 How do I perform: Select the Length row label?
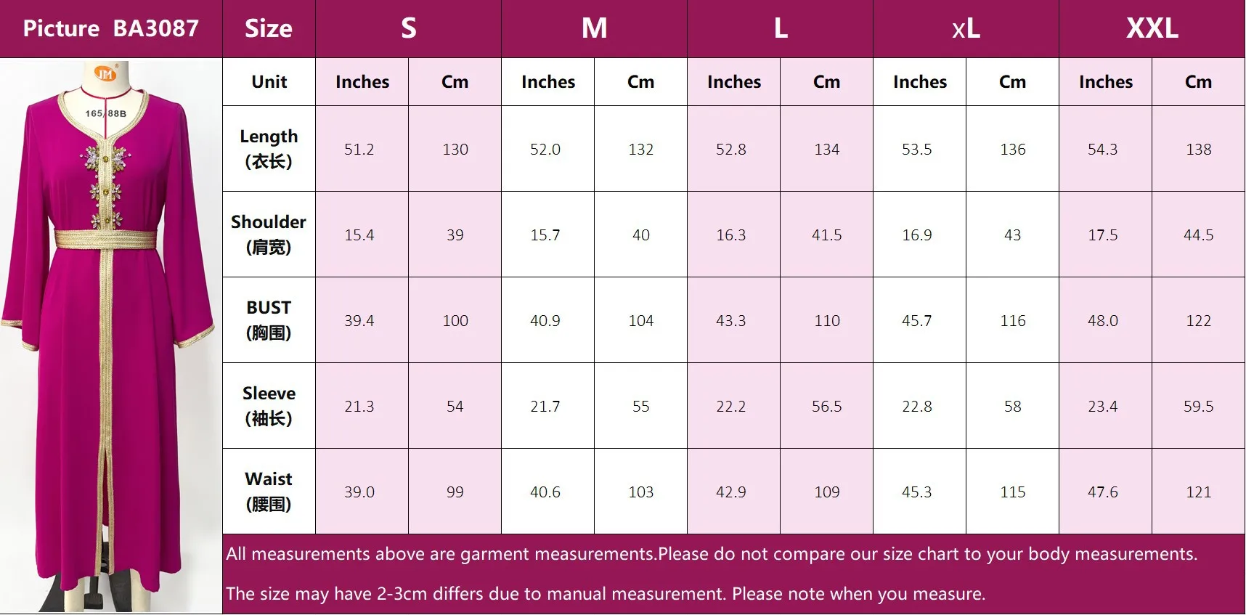click(x=269, y=149)
